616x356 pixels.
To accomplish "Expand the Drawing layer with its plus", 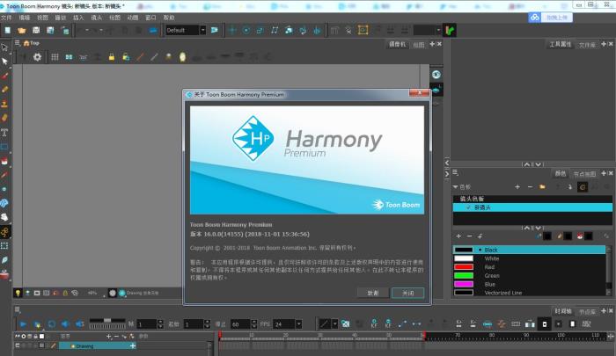I will point(133,345).
